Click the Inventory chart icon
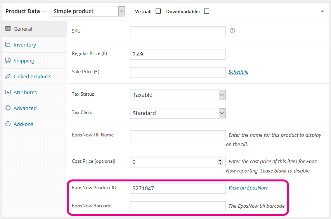This screenshot has height=219, width=331. click(x=8, y=45)
